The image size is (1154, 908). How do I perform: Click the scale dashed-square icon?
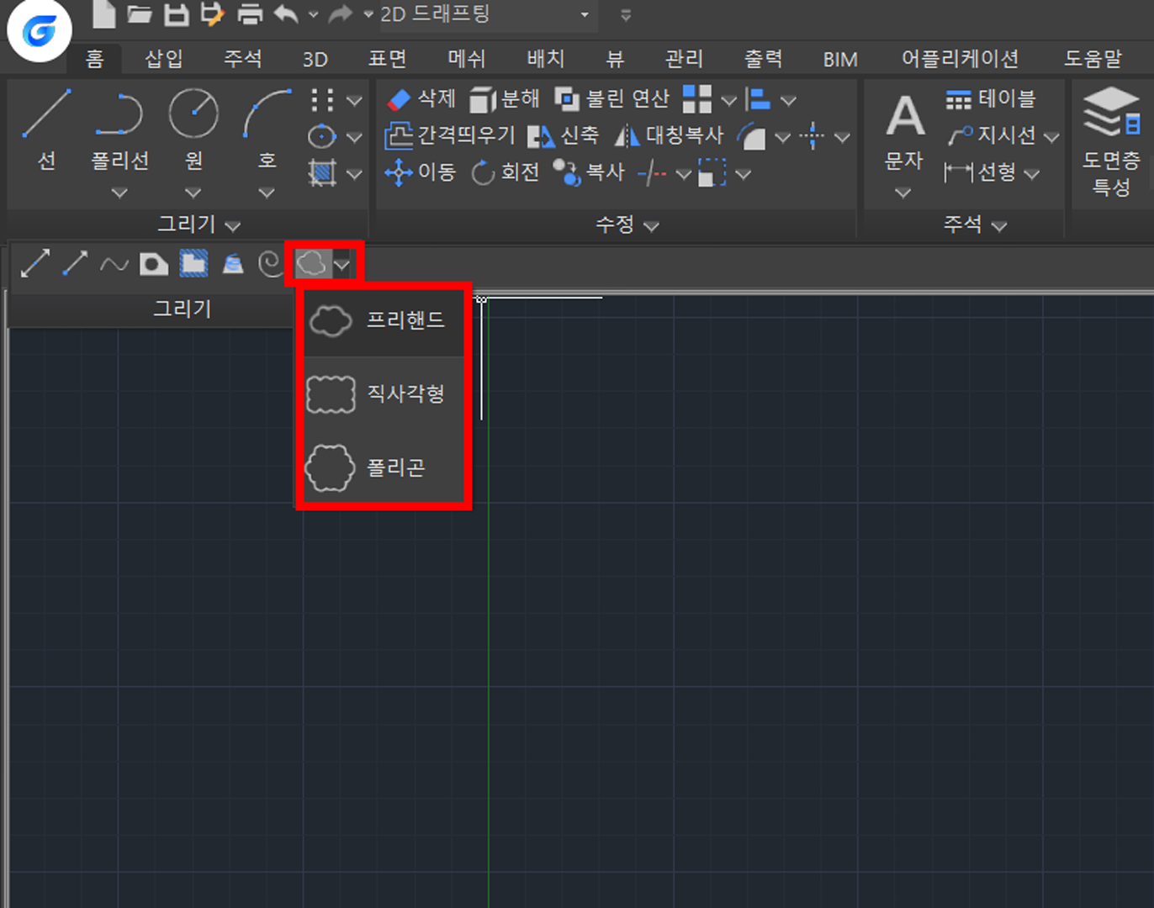tap(712, 172)
